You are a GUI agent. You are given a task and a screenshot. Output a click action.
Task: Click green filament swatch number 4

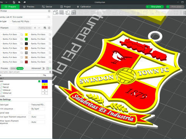tap(26, 39)
